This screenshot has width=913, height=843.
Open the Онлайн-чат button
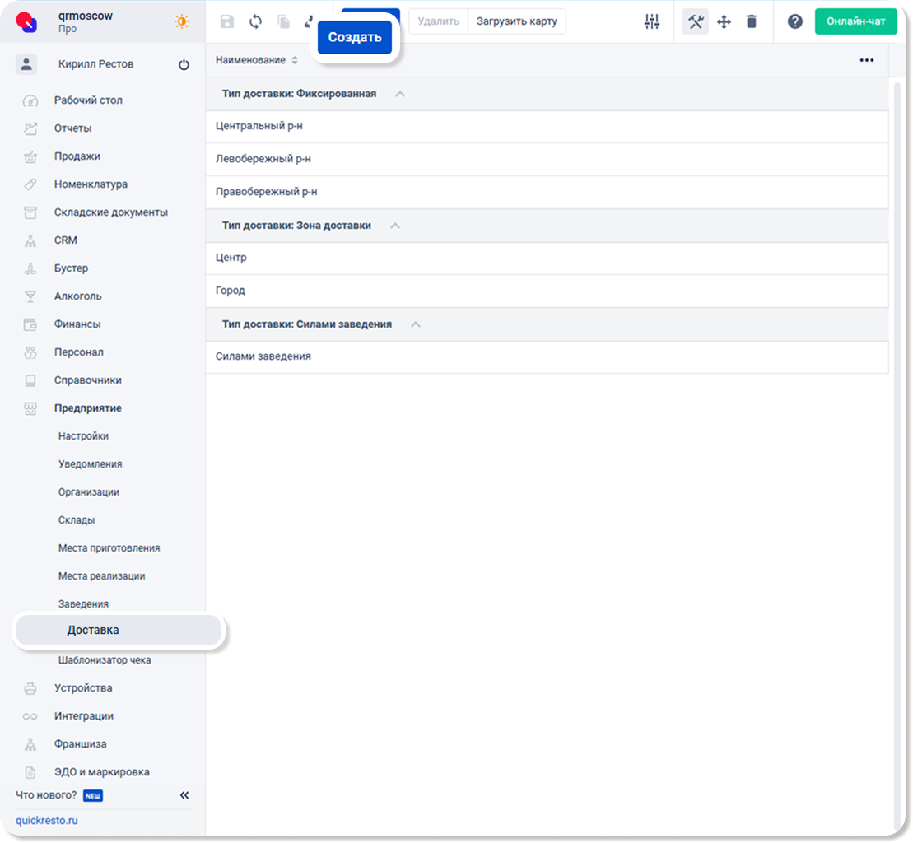pos(855,21)
